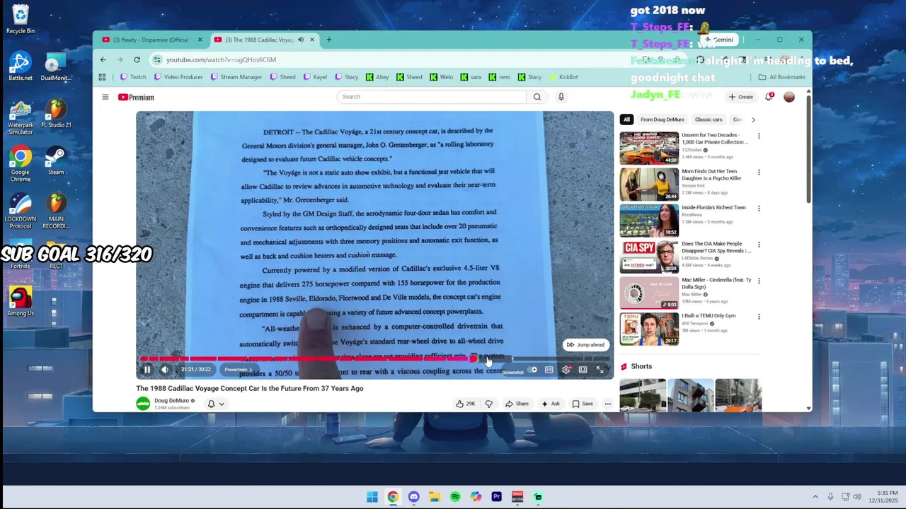Open options for Unseen for Two Decades video

coord(759,136)
